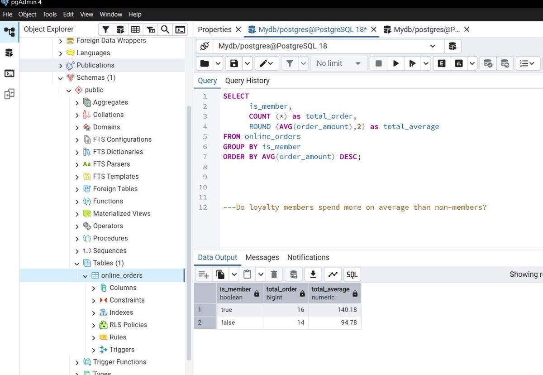543x375 pixels.
Task: Open the Macros list dropdown
Action: [x=528, y=63]
